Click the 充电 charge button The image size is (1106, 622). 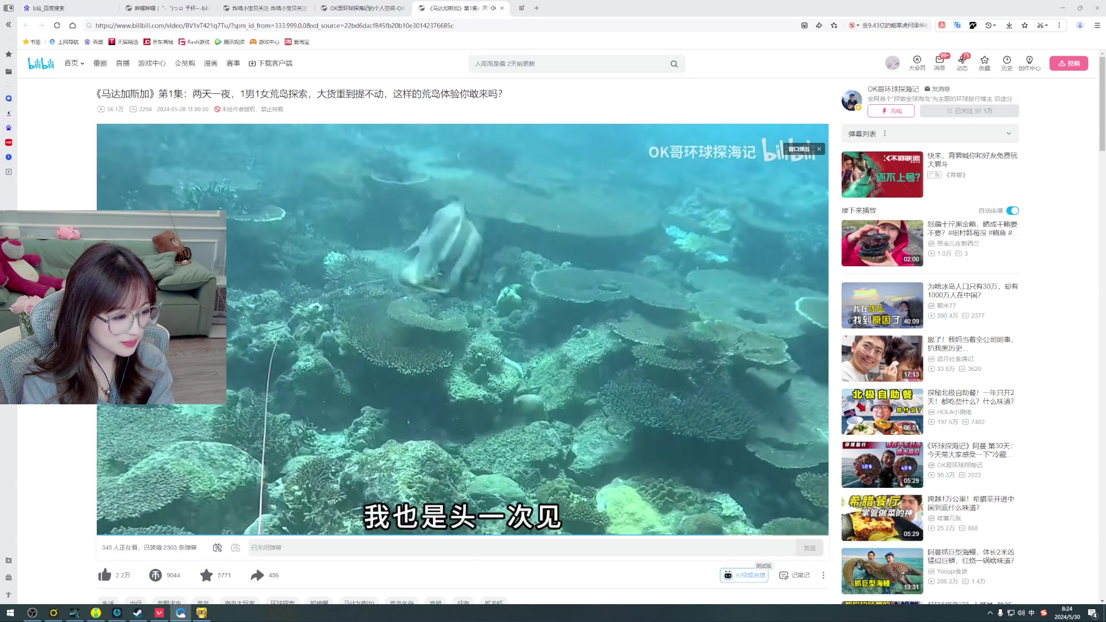click(x=891, y=111)
